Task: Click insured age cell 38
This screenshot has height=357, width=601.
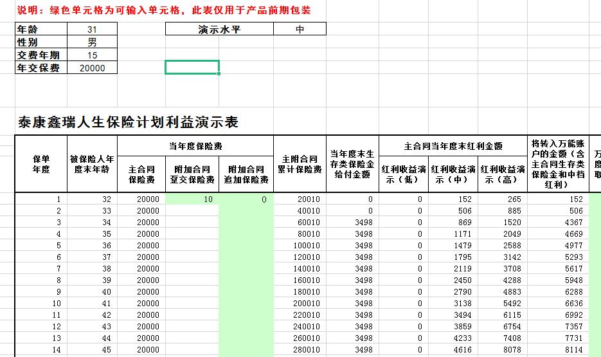Action: pos(92,268)
